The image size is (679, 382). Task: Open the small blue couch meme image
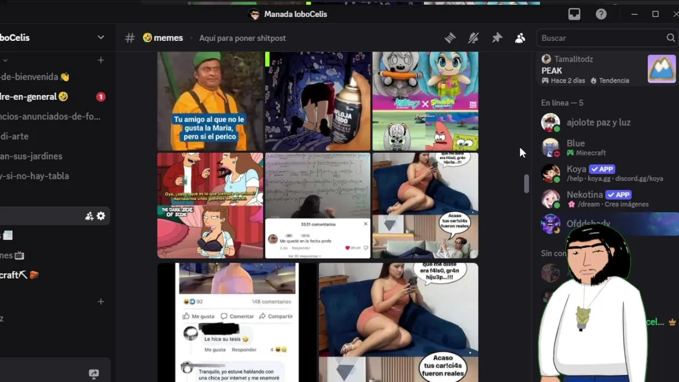[425, 206]
